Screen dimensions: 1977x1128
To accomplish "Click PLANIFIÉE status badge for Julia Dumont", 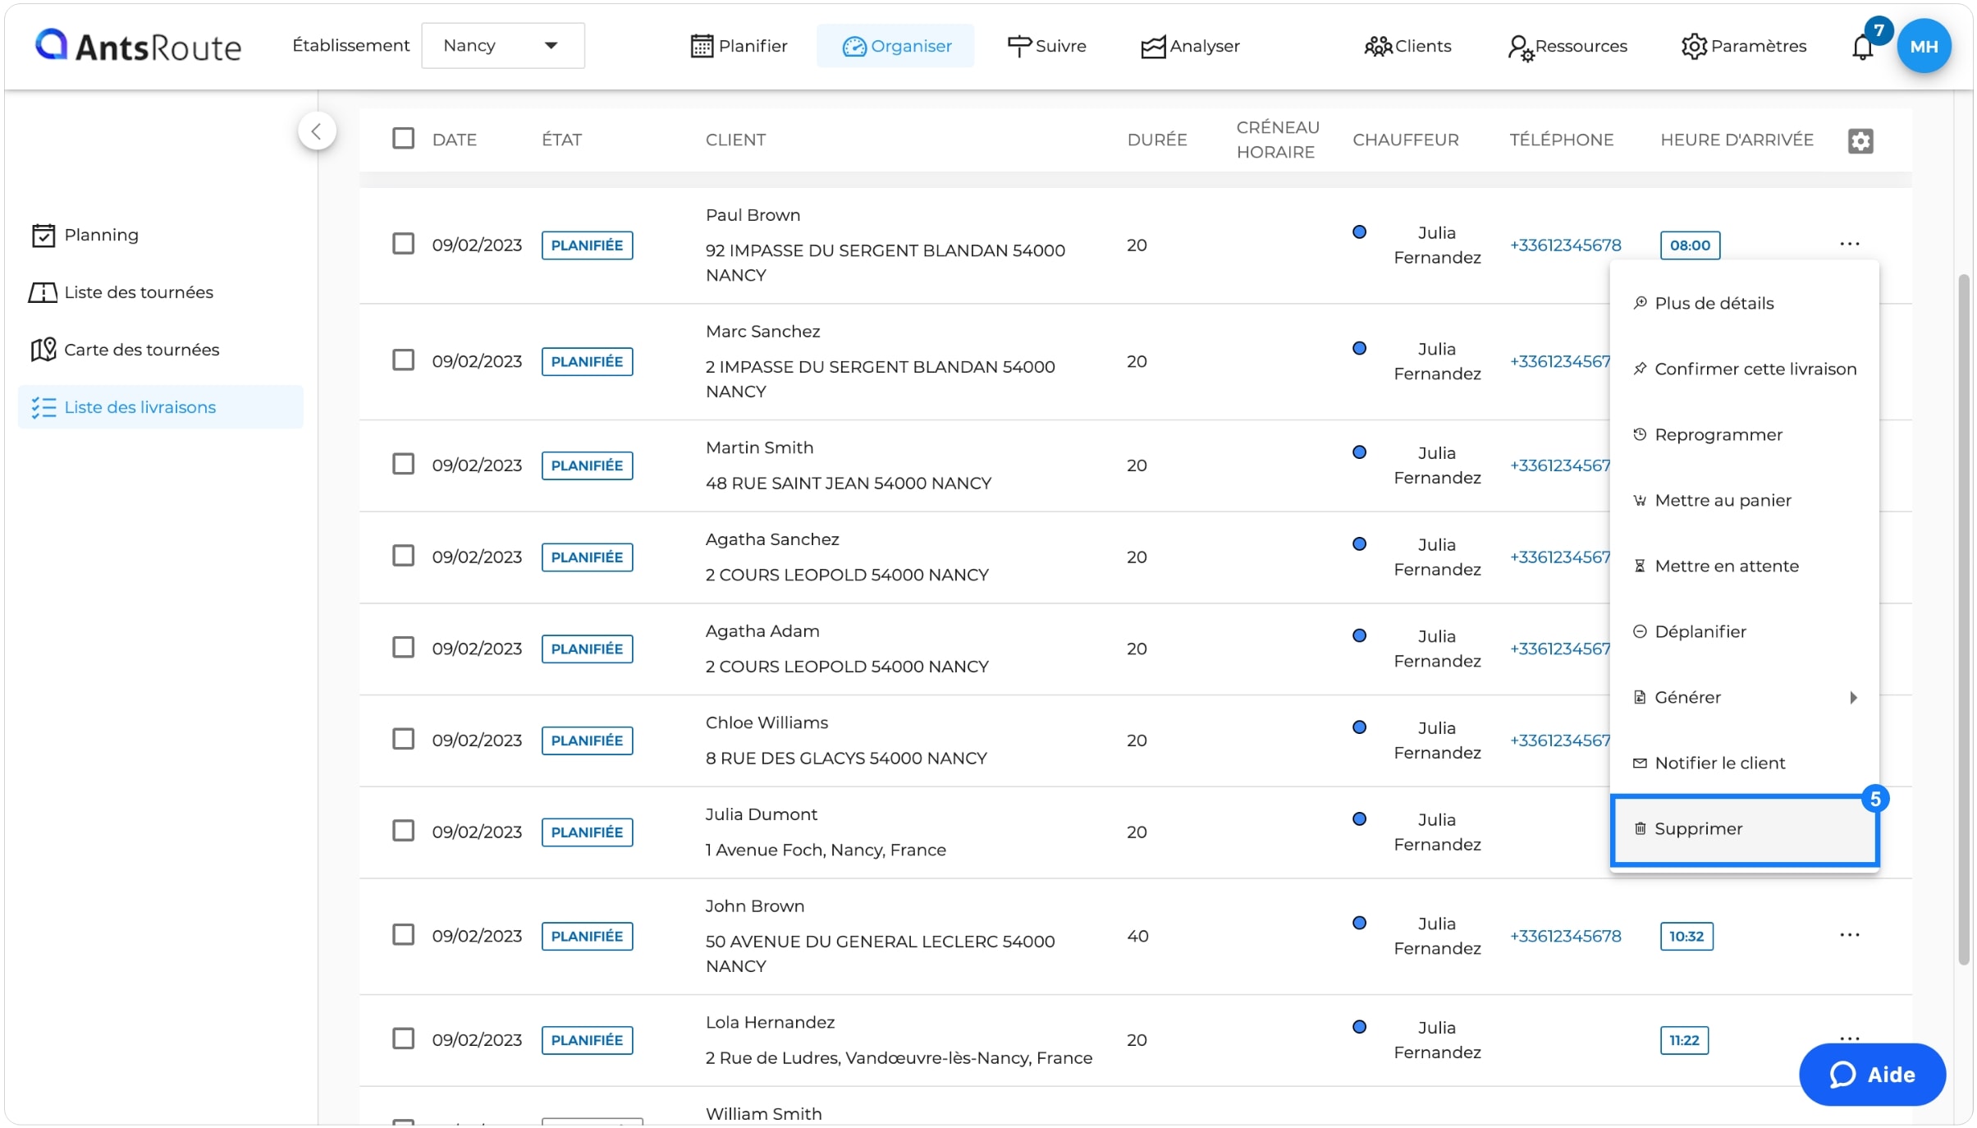I will [x=587, y=832].
